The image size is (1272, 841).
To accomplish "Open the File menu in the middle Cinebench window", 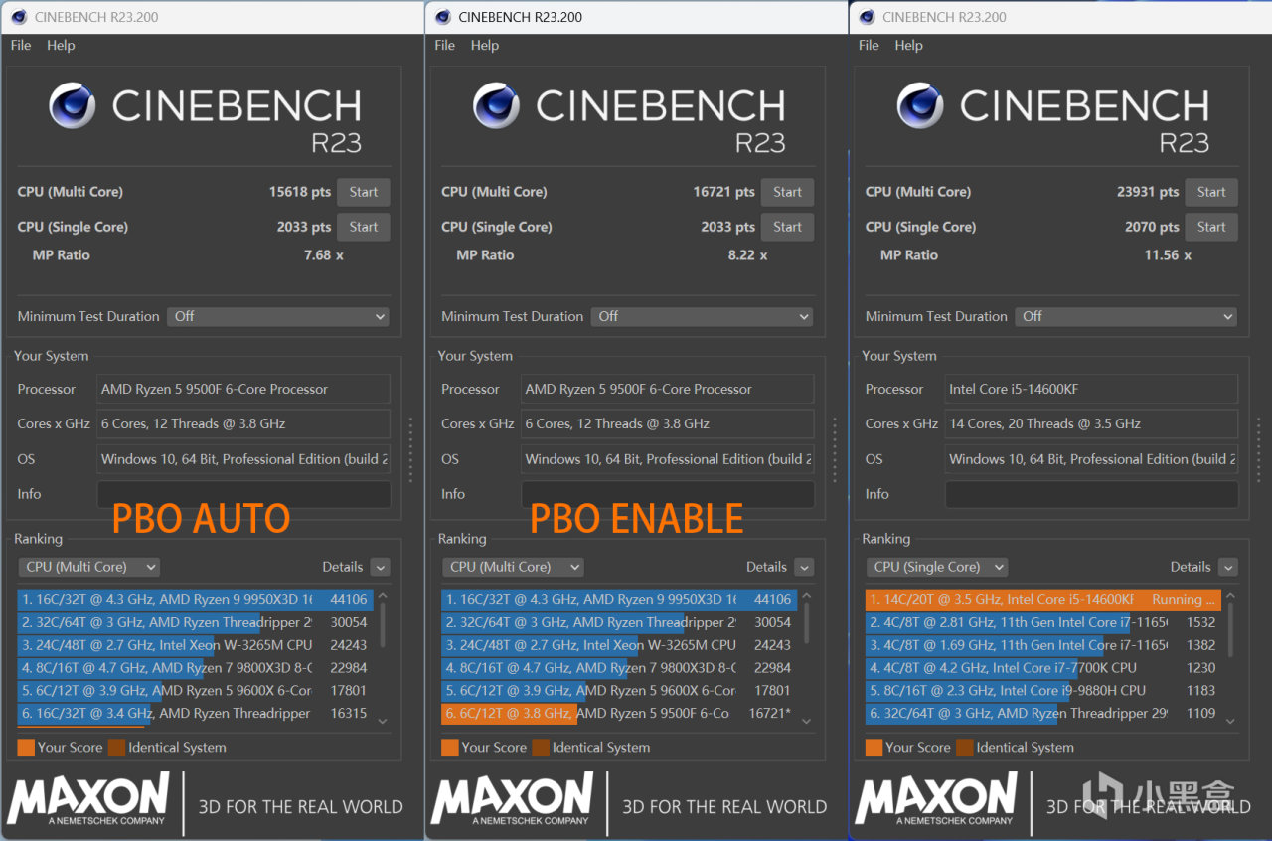I will pos(445,46).
